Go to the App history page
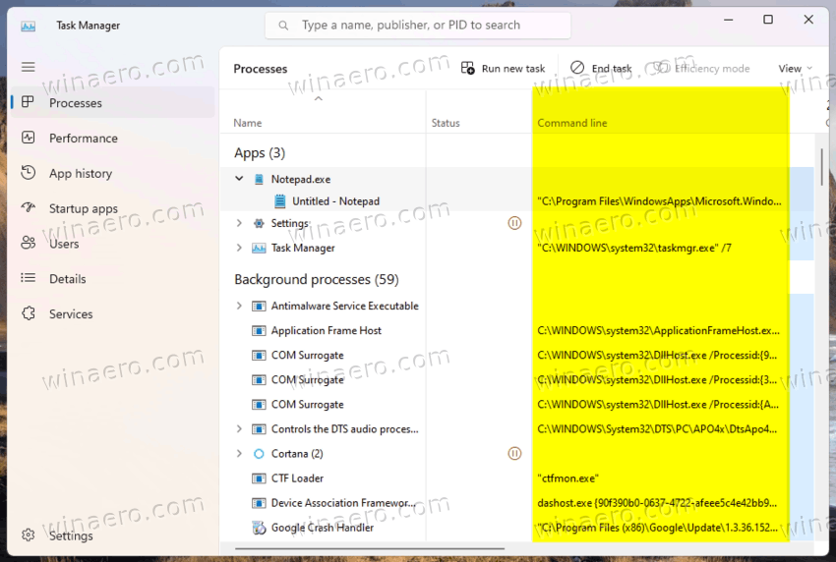The width and height of the screenshot is (836, 562). pos(113,173)
